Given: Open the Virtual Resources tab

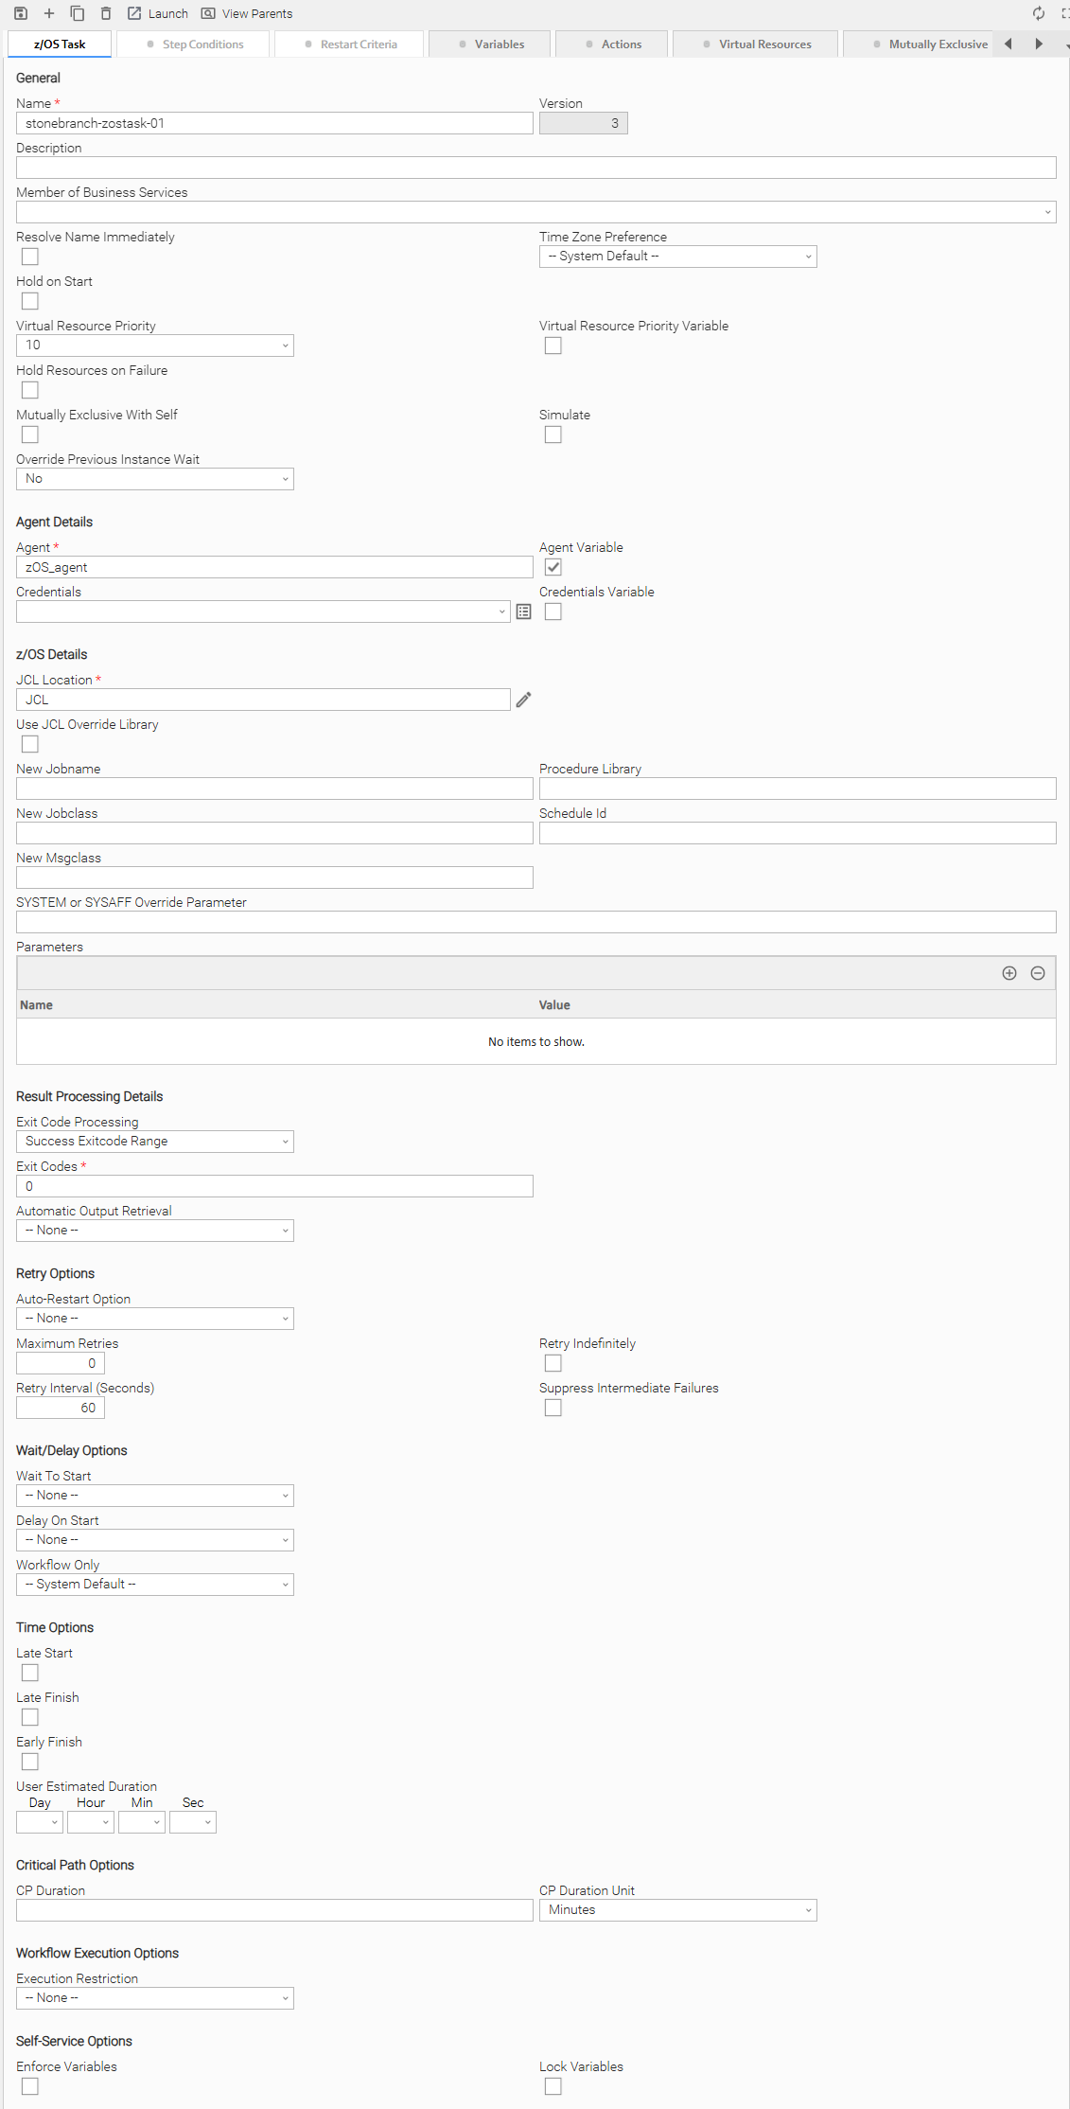Looking at the screenshot, I should pos(756,44).
